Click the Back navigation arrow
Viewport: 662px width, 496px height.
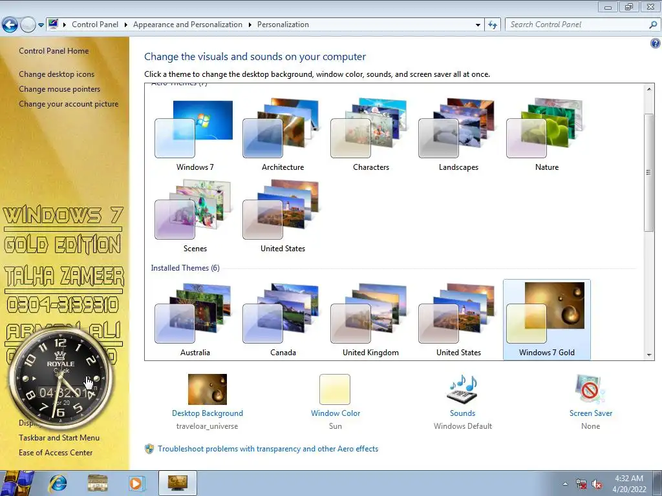[x=10, y=25]
